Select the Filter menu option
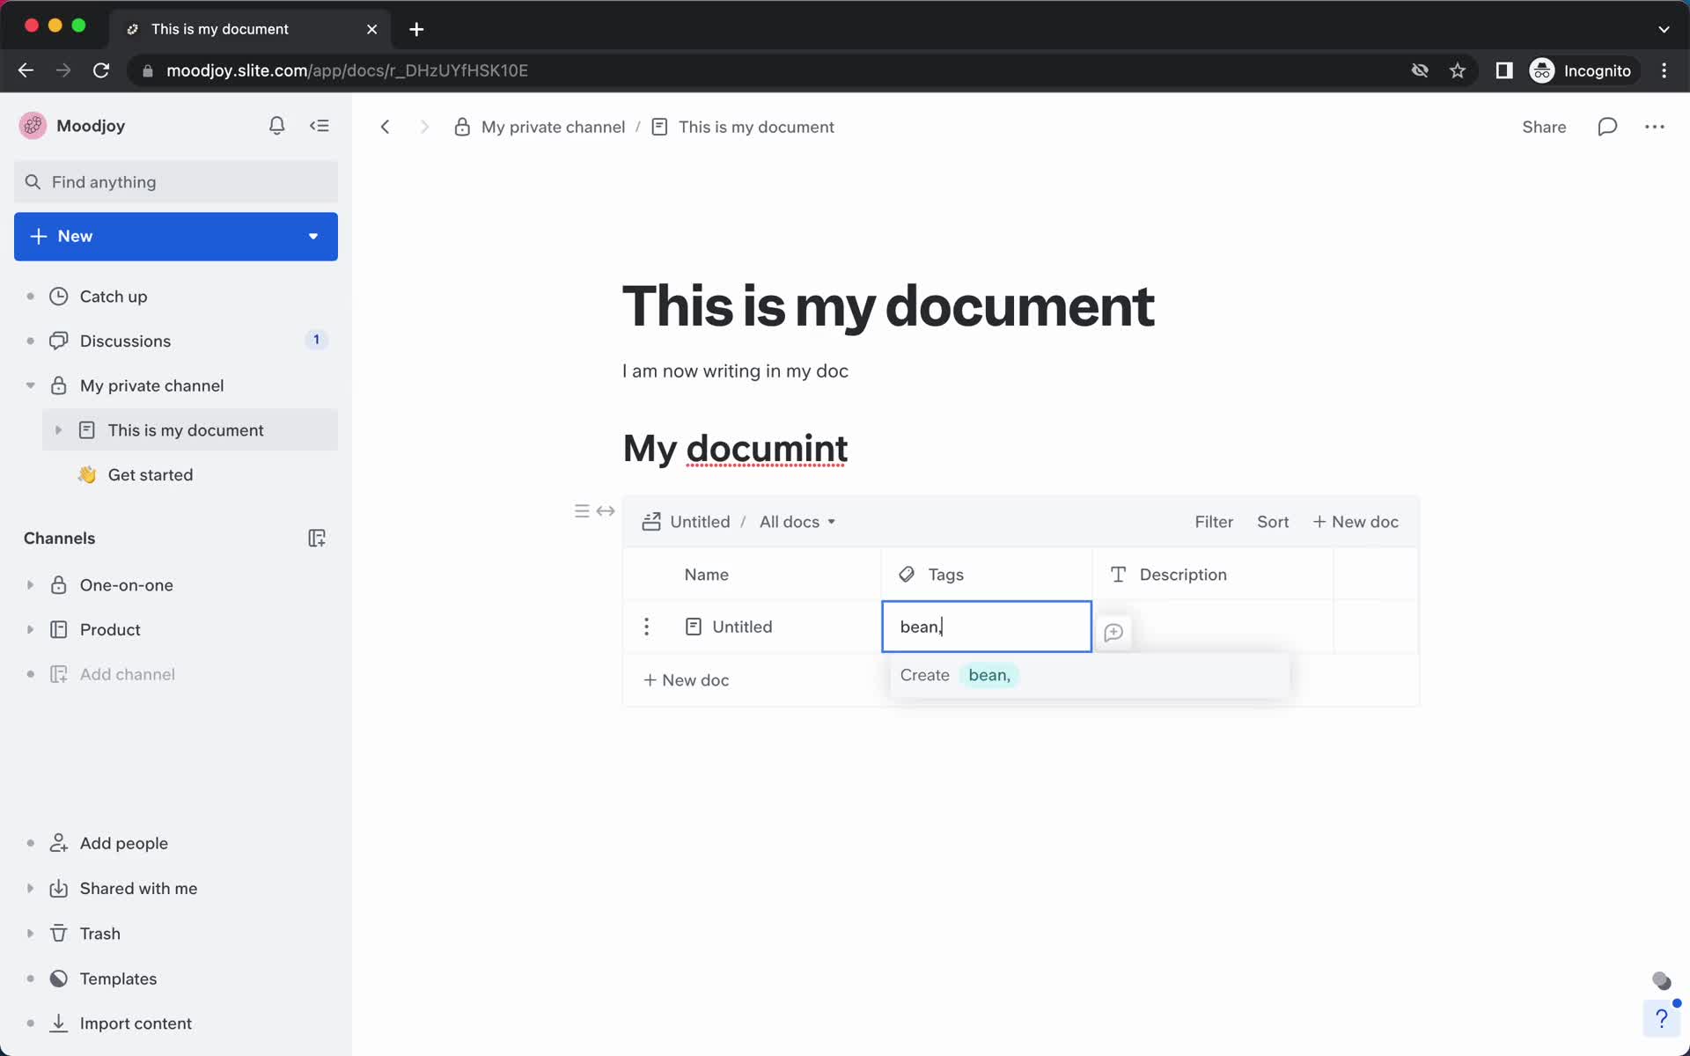This screenshot has height=1056, width=1690. point(1213,521)
